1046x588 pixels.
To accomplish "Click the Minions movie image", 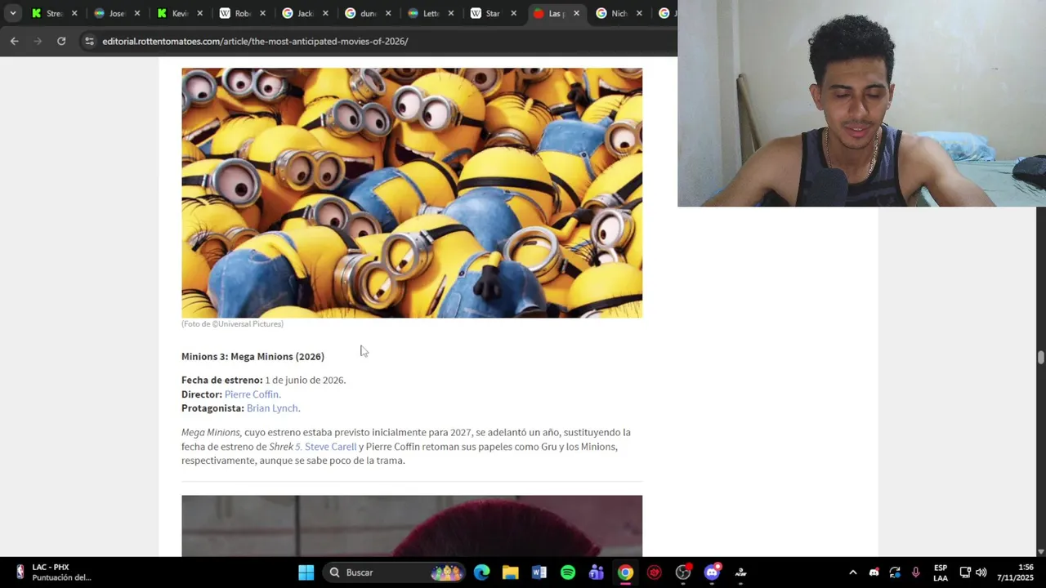I will (x=412, y=193).
